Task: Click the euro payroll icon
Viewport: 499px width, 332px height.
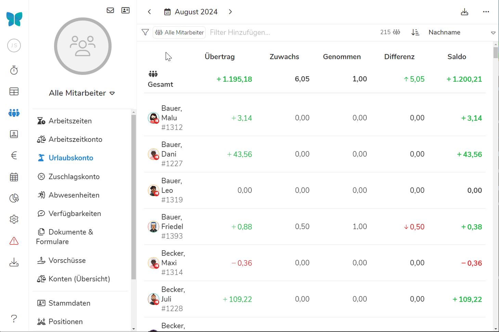Action: [14, 156]
